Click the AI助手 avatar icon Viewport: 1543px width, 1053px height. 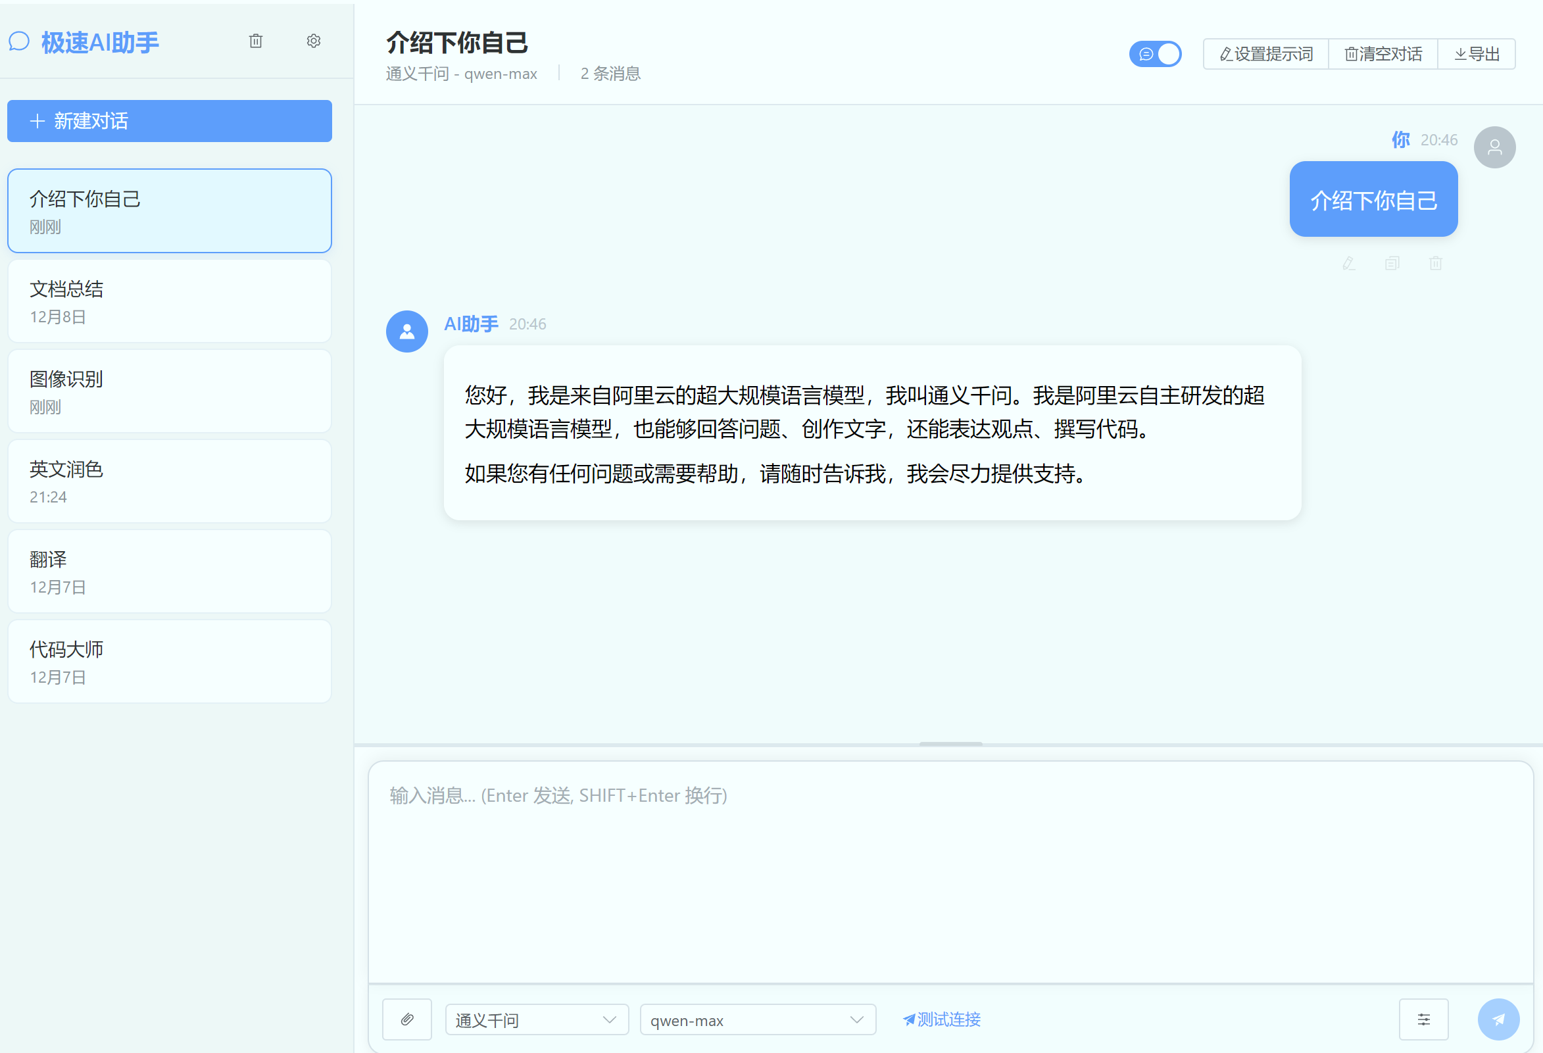[x=407, y=331]
